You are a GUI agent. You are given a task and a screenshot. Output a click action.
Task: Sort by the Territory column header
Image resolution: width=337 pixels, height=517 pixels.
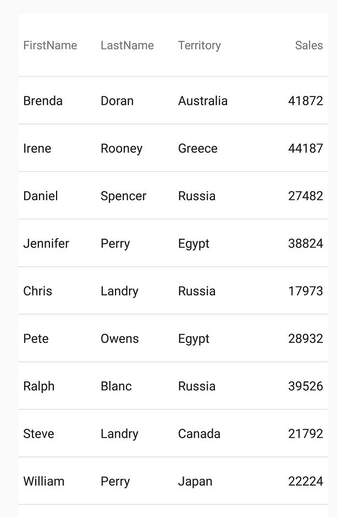coord(199,45)
